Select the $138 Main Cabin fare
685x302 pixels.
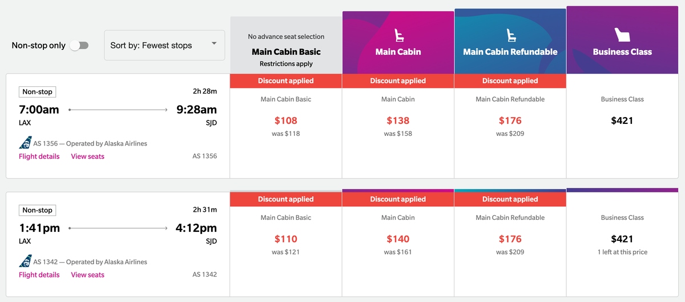(x=398, y=126)
